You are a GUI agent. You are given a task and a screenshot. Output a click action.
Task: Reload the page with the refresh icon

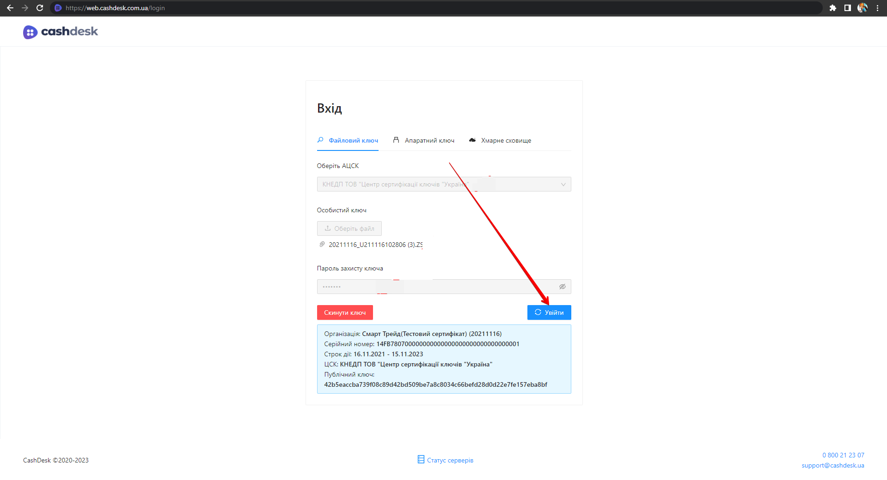click(40, 8)
